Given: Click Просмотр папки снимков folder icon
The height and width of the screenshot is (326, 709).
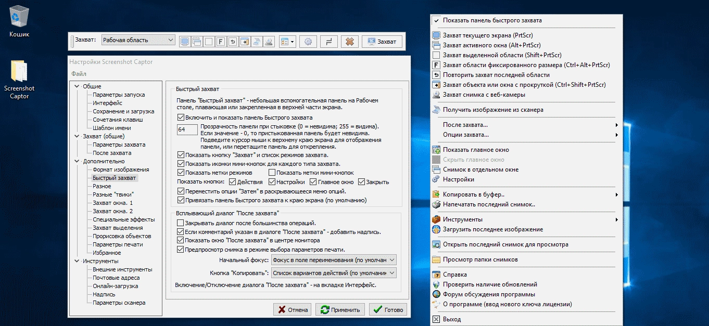Looking at the screenshot, I should (436, 259).
